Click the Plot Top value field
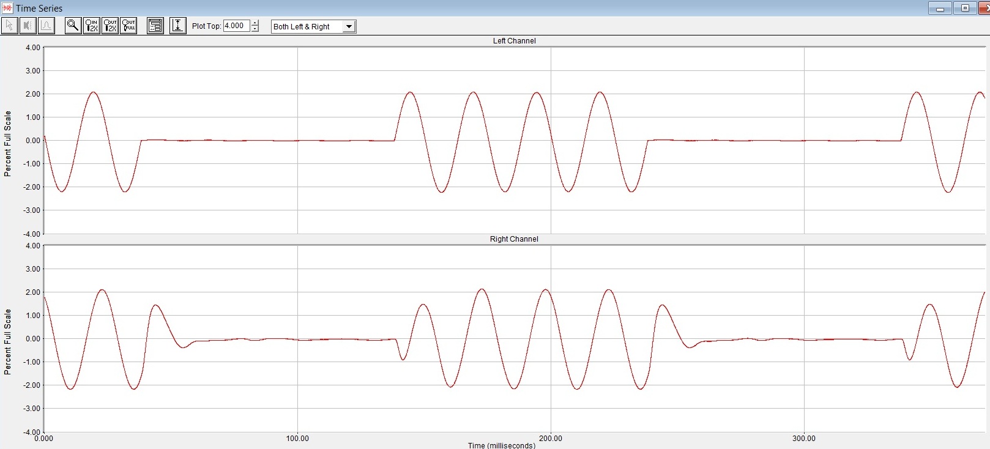 pos(237,26)
